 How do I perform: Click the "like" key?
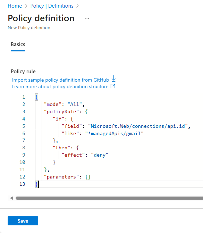[x=70, y=133]
